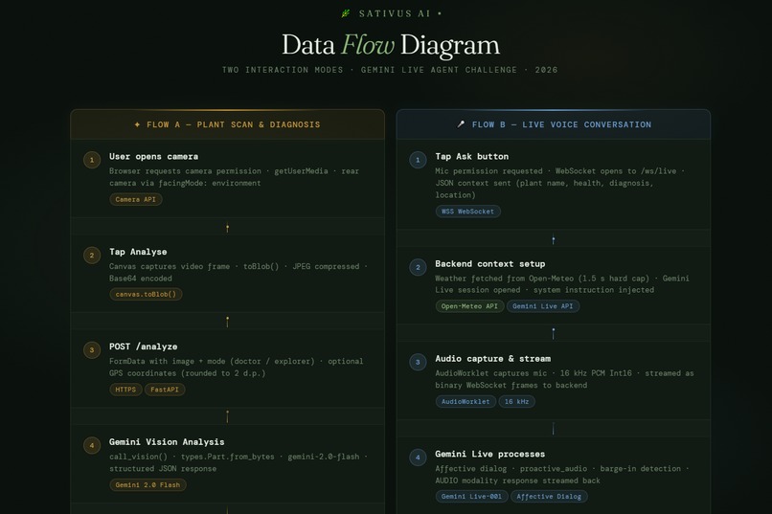This screenshot has height=514, width=772.
Task: Click the Mic permission requested description
Action: coord(559,183)
